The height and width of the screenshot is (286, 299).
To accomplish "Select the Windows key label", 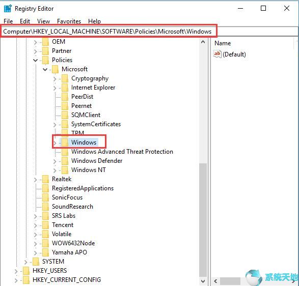I will click(x=84, y=142).
